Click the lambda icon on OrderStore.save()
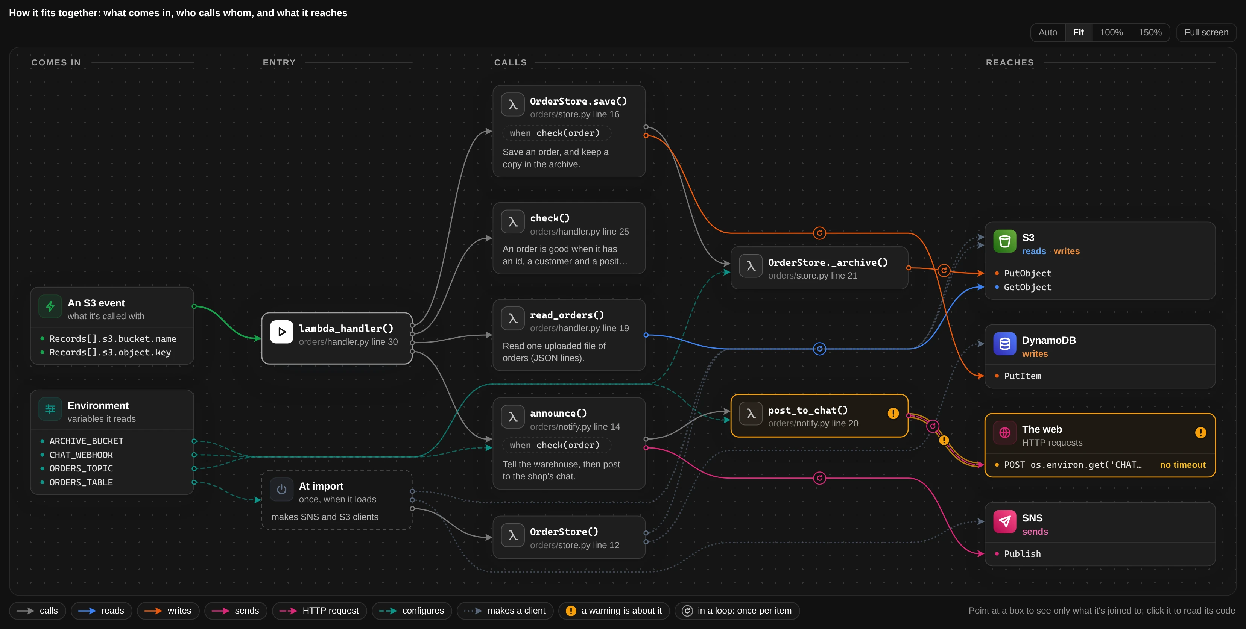Viewport: 1246px width, 629px height. [x=513, y=105]
